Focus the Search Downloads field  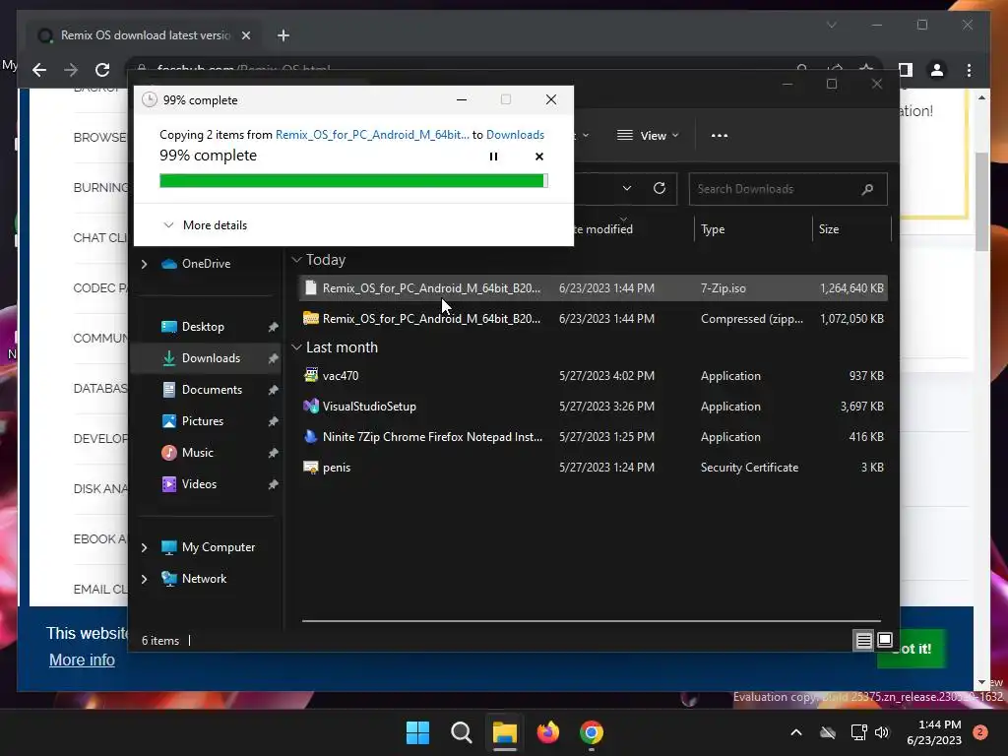(x=787, y=189)
